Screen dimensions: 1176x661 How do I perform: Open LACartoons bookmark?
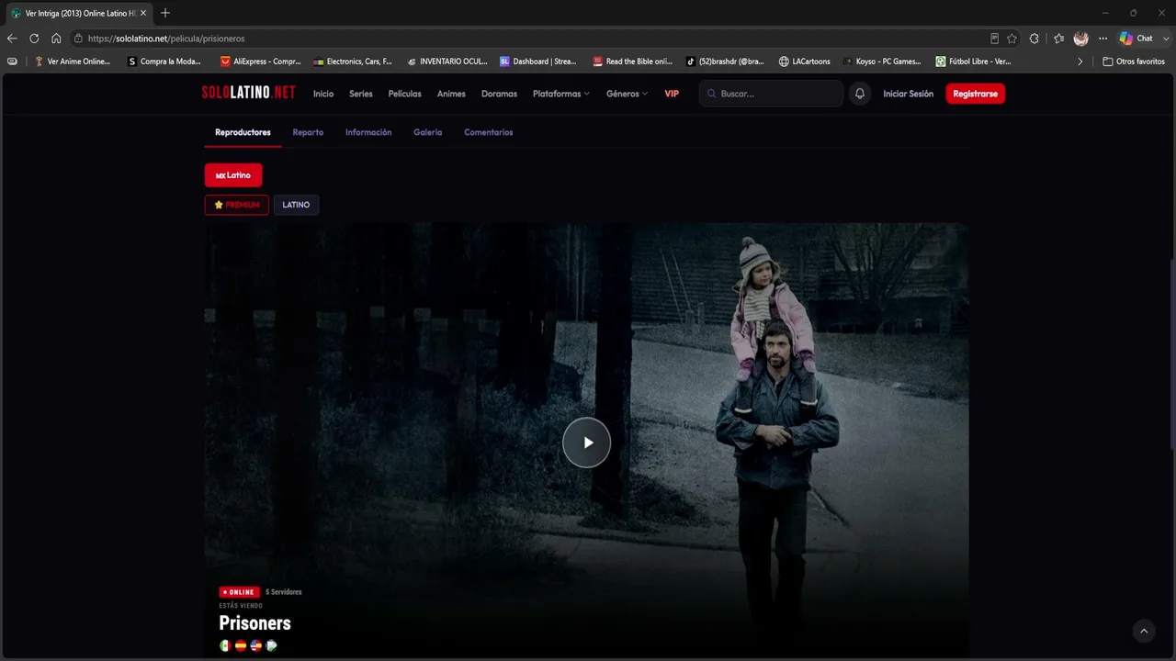coord(805,62)
